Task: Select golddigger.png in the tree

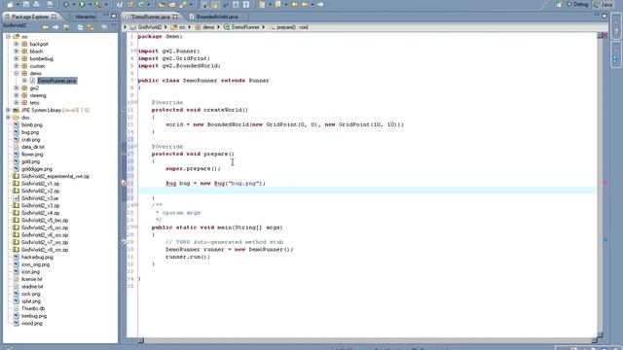Action: [x=37, y=169]
